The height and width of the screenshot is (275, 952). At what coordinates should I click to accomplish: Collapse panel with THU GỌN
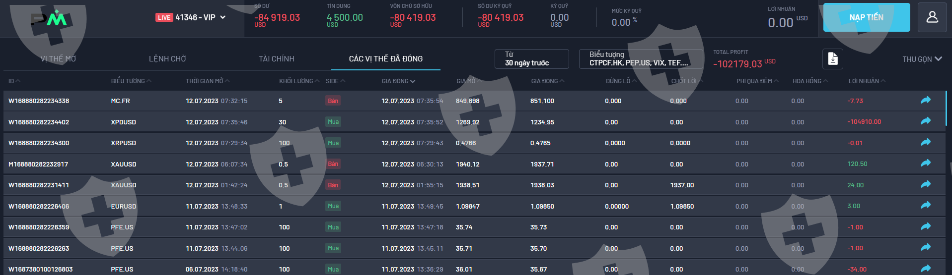pos(922,59)
